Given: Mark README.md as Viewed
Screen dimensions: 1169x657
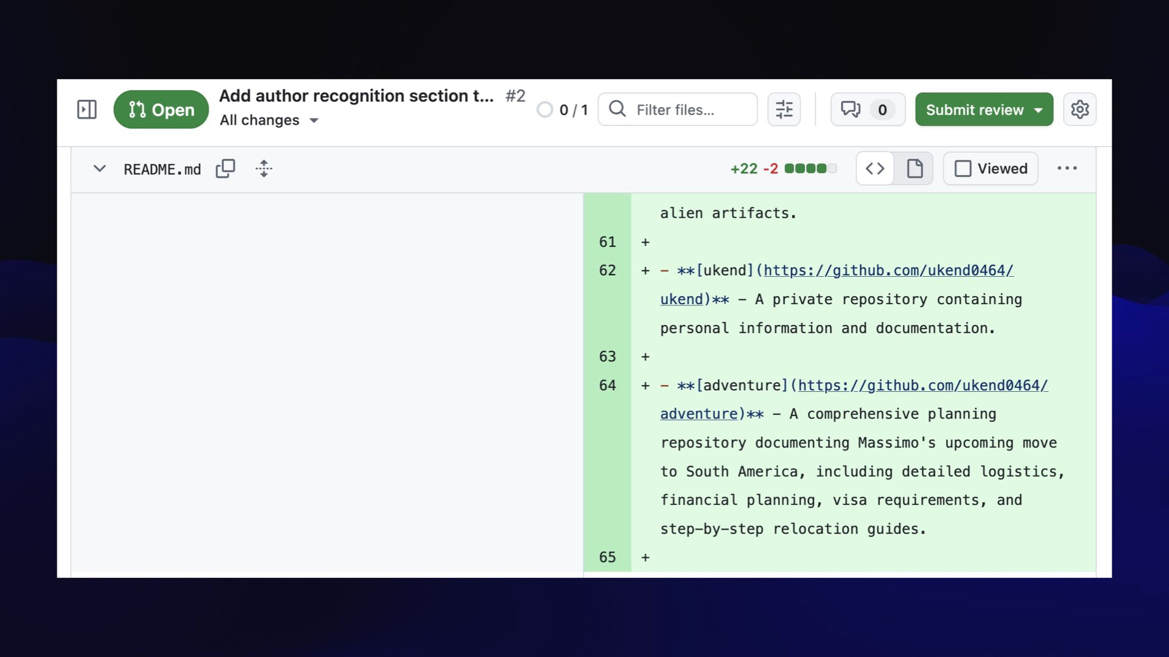Looking at the screenshot, I should pyautogui.click(x=990, y=169).
